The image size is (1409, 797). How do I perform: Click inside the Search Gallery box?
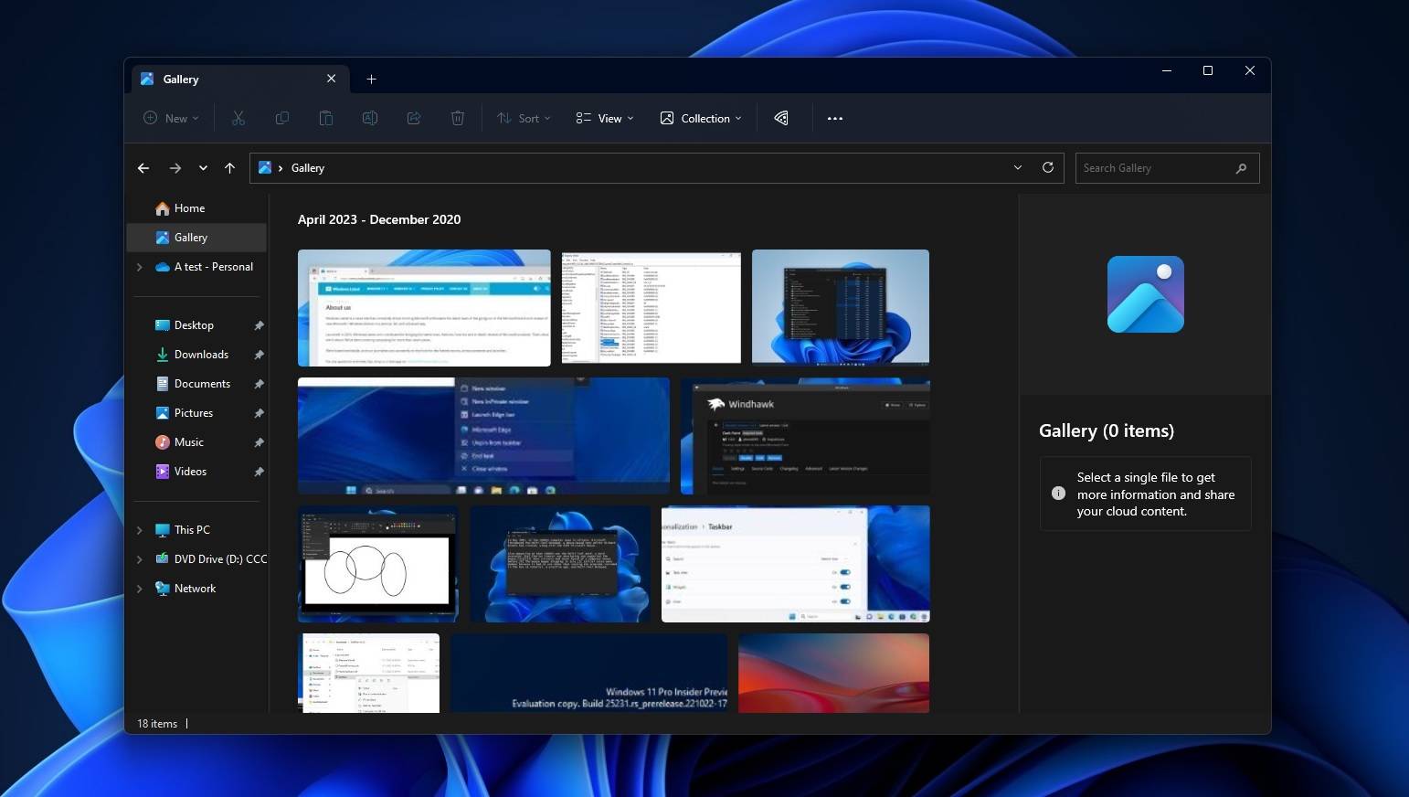pyautogui.click(x=1151, y=167)
